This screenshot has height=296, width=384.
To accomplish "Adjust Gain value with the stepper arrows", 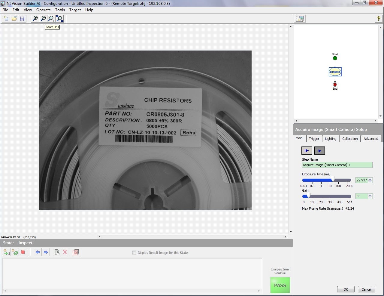I will click(370, 196).
